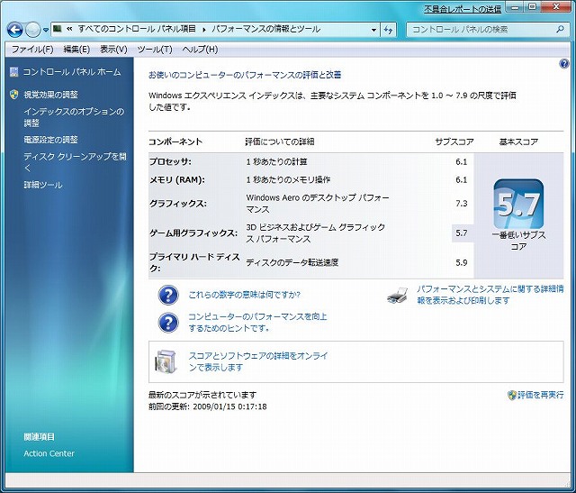Click the 前回の更新 date text
Screen dimensions: 576x493
point(208,406)
